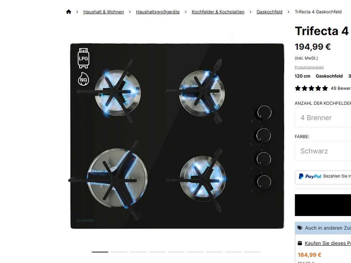This screenshot has width=351, height=263.
Task: Click the black add-to-cart button
Action: coord(323,205)
